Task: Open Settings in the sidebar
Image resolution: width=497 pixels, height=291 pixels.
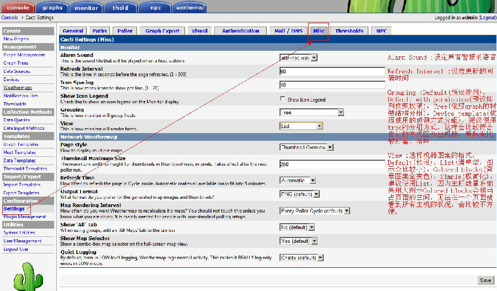Action: 14,209
